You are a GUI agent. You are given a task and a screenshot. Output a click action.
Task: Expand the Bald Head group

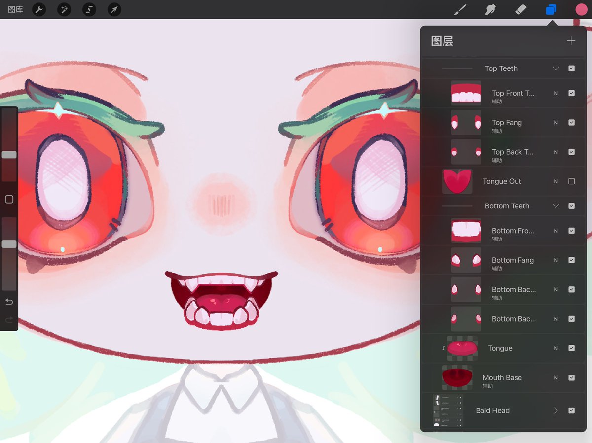555,410
